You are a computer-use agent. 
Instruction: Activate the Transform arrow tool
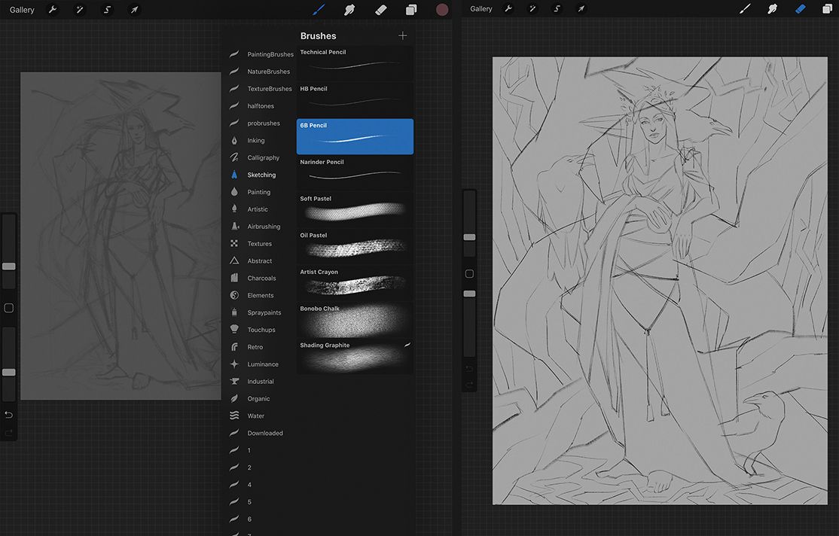134,9
